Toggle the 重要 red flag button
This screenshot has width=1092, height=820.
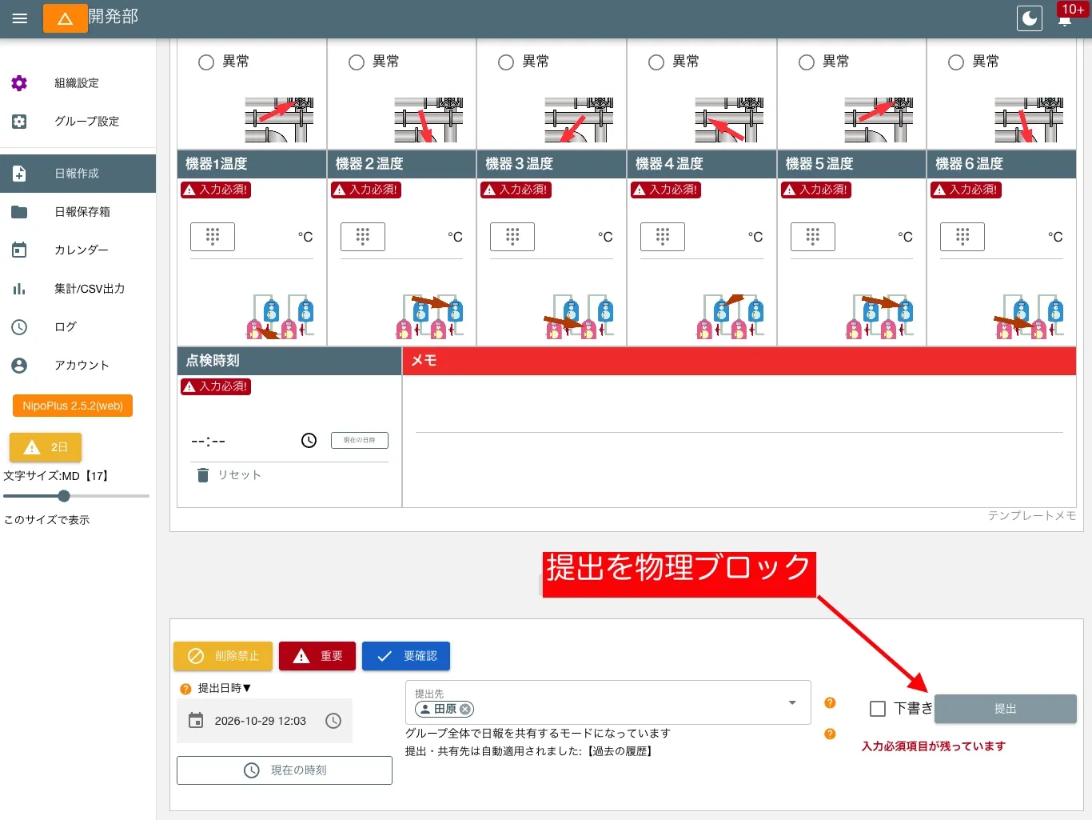click(317, 656)
